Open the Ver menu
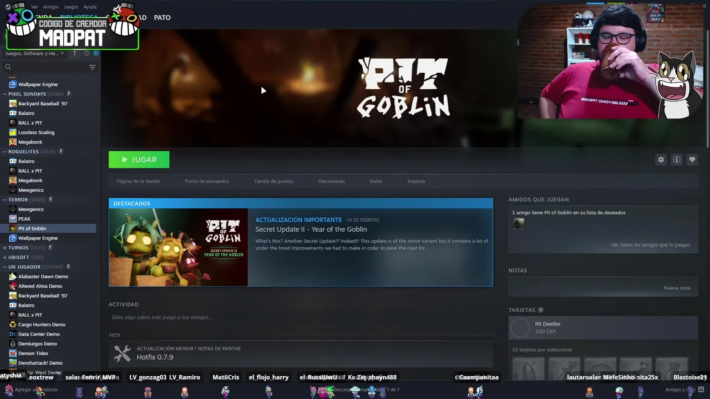This screenshot has height=399, width=710. [x=34, y=7]
